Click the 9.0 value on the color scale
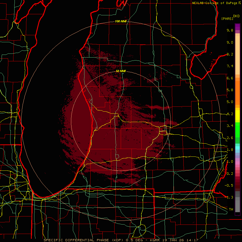Image resolution: width=242 pixels, height=242 pixels. [x=230, y=42]
